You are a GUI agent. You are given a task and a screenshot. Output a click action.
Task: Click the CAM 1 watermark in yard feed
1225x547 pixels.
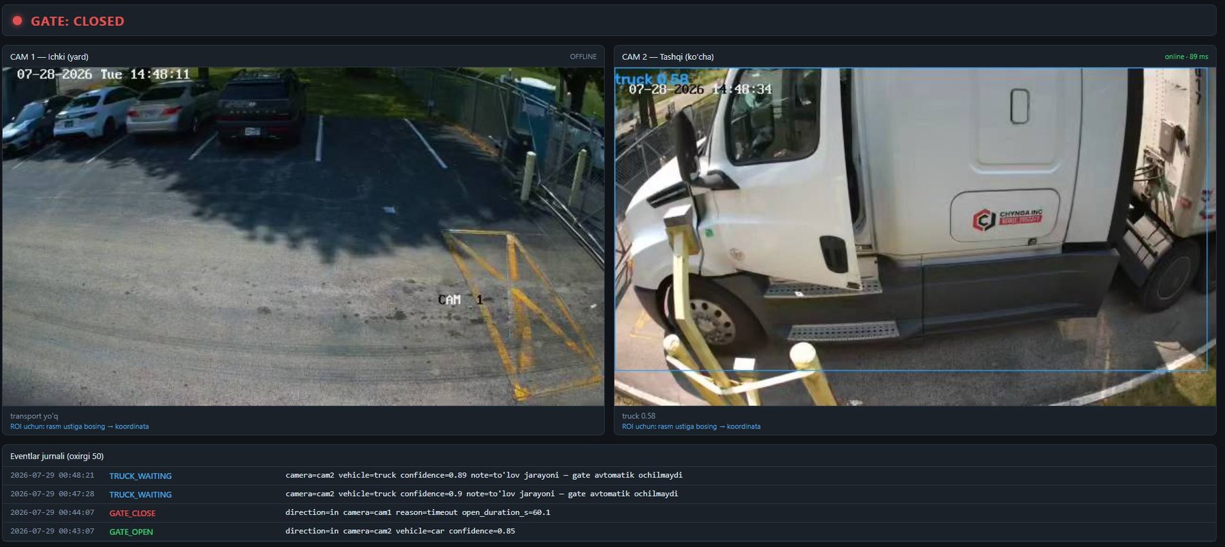(x=461, y=299)
